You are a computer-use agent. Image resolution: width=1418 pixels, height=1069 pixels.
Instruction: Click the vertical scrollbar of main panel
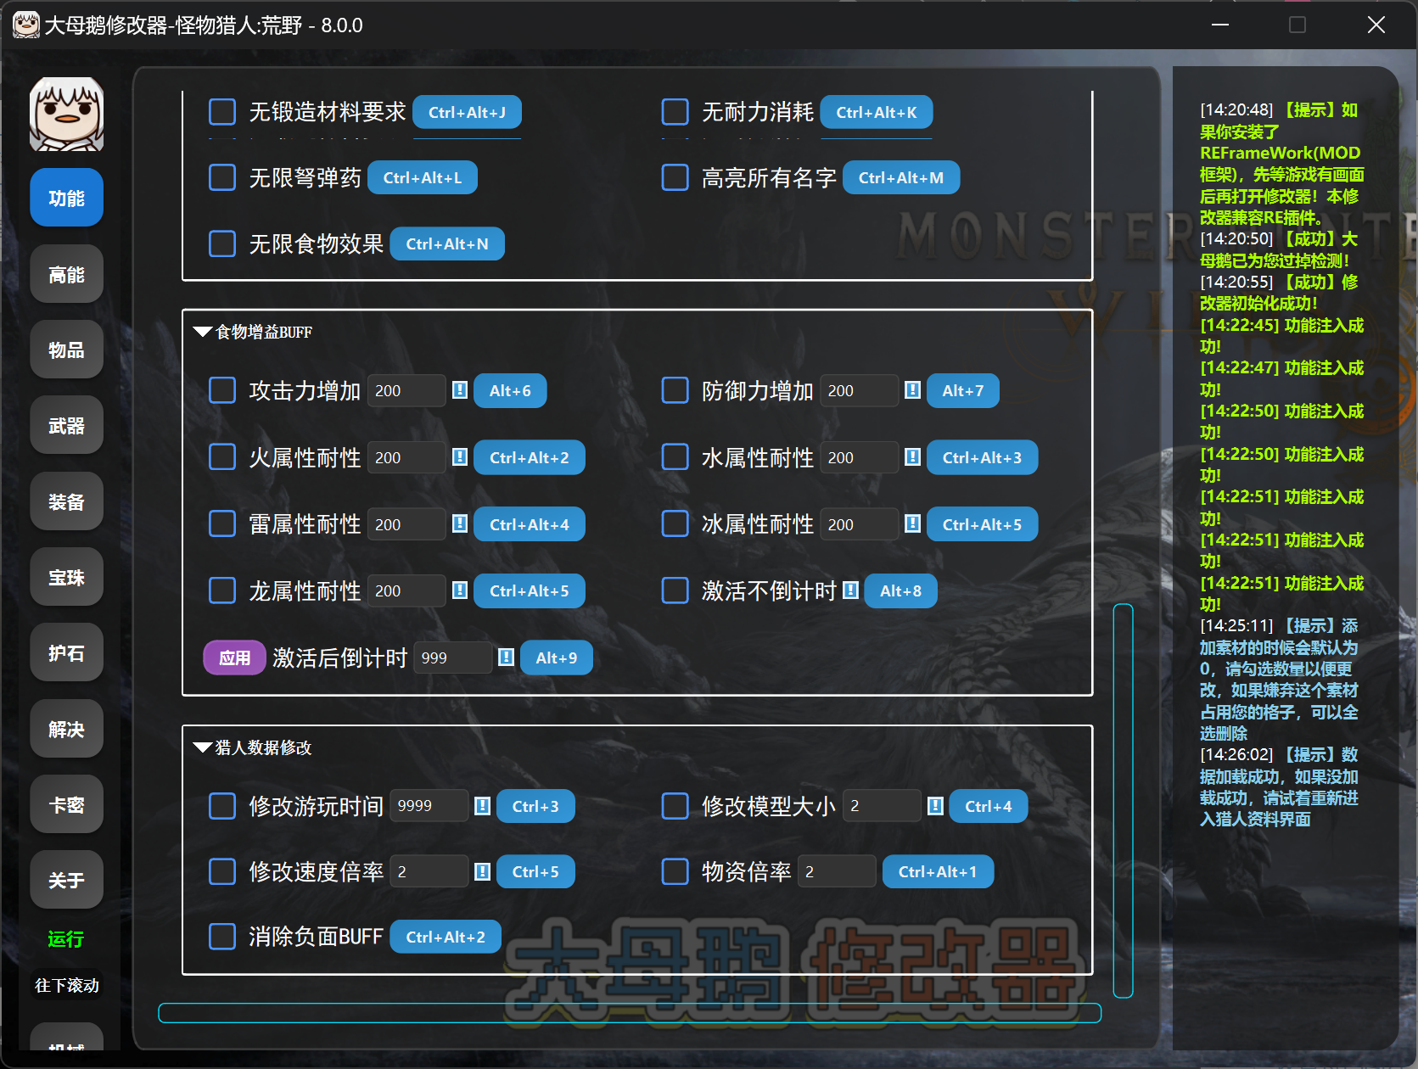[x=1123, y=800]
